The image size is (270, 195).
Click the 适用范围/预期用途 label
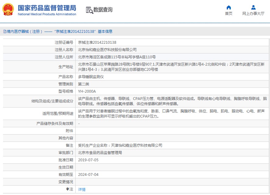(x=58, y=114)
